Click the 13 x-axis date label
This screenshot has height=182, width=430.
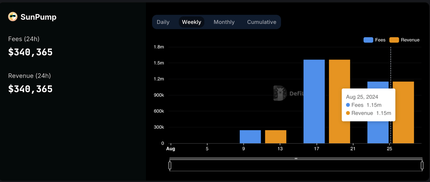point(280,149)
